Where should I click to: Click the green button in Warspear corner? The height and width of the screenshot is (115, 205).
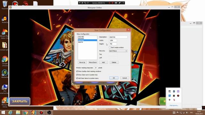click(x=162, y=101)
